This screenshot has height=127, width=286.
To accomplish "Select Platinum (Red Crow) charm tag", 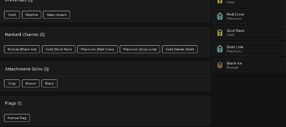I will [x=98, y=49].
